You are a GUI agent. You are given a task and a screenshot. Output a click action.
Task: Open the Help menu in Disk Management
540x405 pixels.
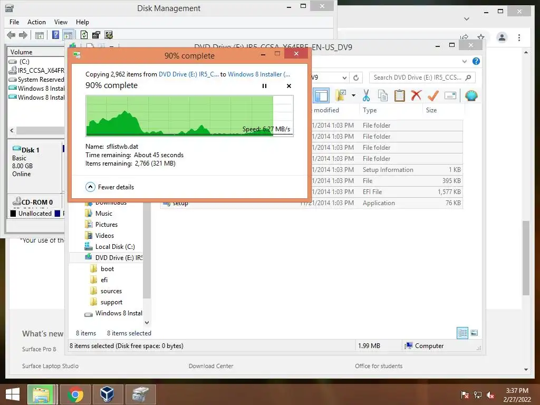[x=82, y=22]
